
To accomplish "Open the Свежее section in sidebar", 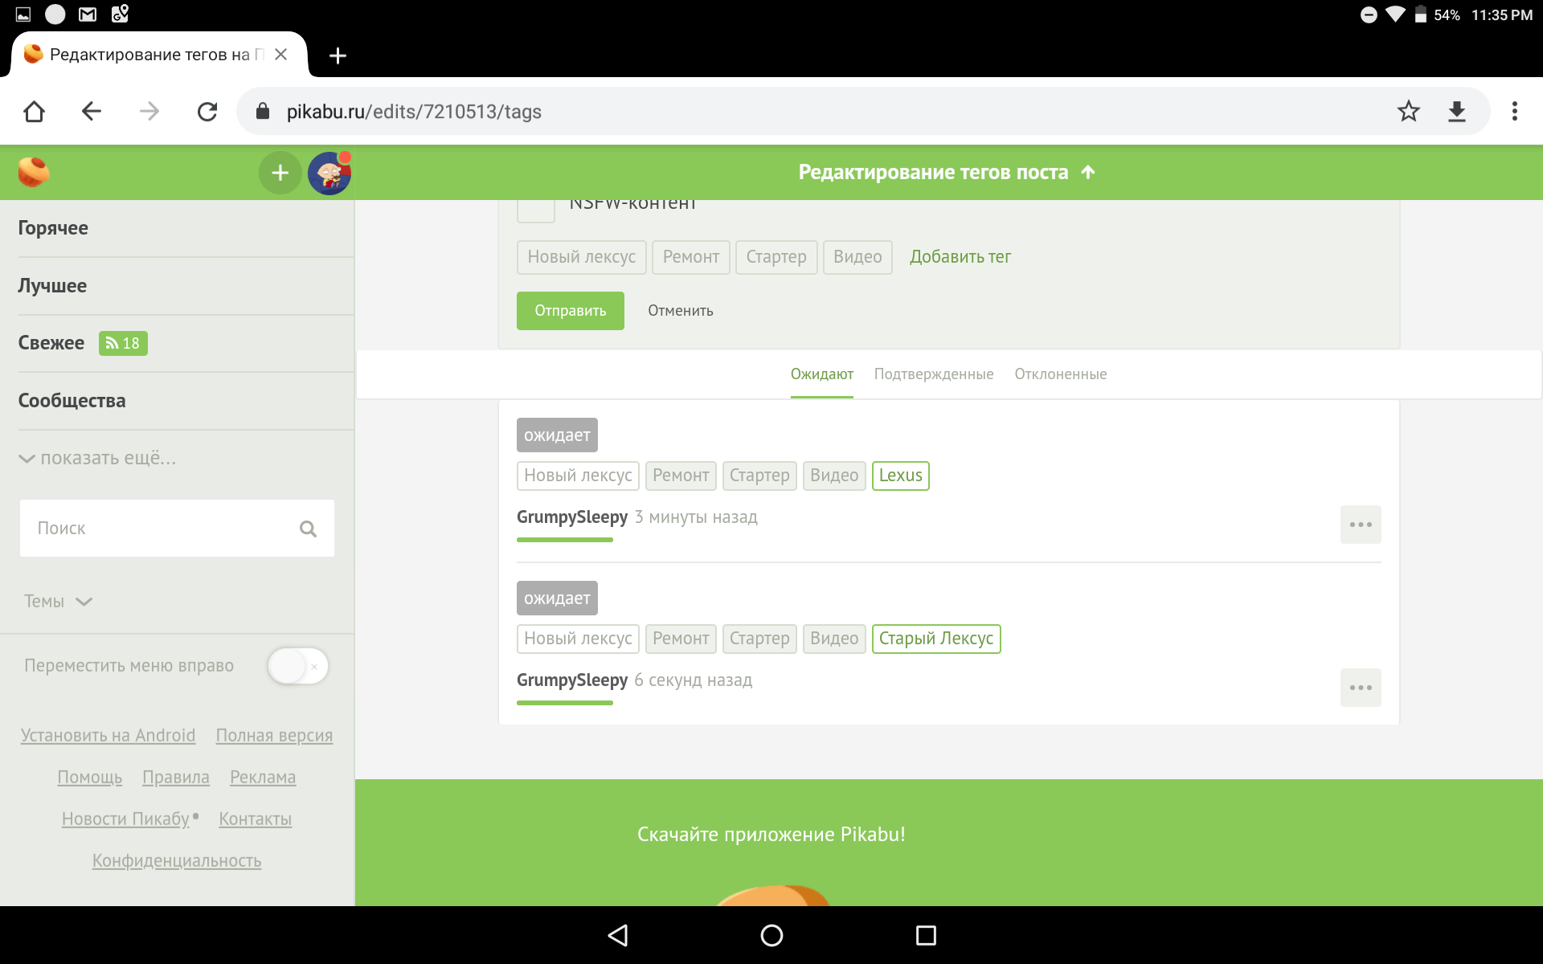I will click(51, 343).
